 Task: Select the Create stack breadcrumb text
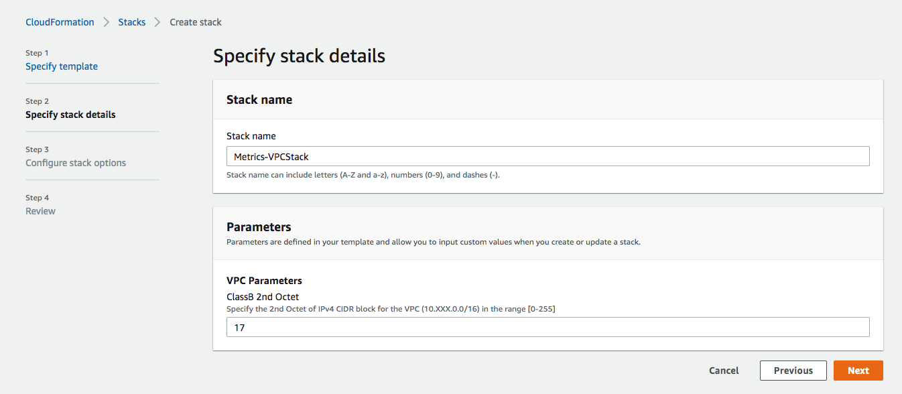click(x=196, y=22)
